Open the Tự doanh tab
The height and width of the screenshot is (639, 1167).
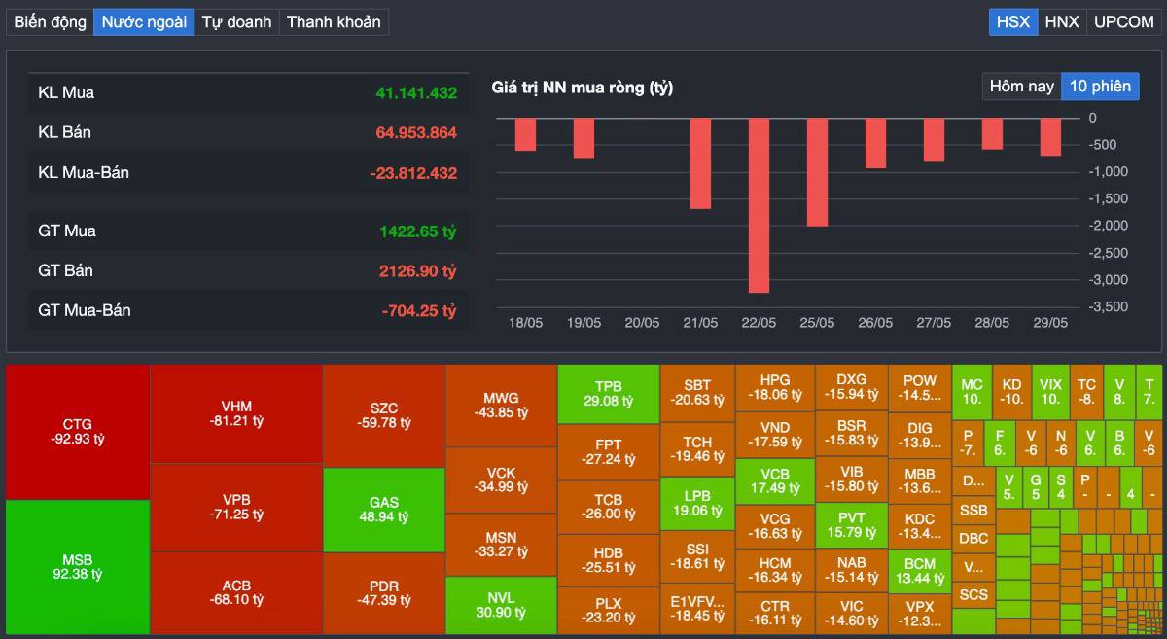(x=236, y=21)
